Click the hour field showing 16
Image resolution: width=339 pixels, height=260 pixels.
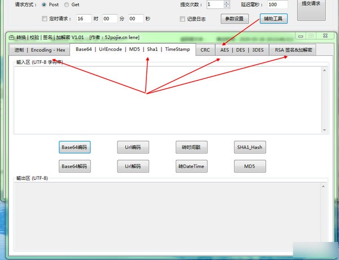point(84,19)
